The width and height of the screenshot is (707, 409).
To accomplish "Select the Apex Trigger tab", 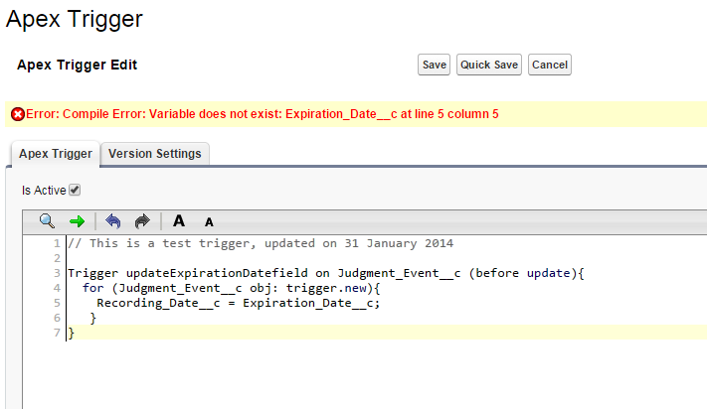I will (x=56, y=154).
